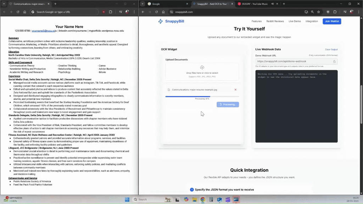The height and width of the screenshot is (204, 363).
Task: Open Chrome from the taskbar
Action: (x=203, y=199)
